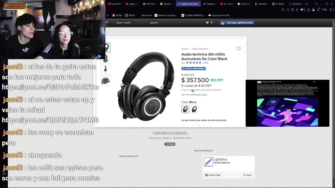Select the second headphone color swatch
This screenshot has height=188, width=335.
point(194,109)
